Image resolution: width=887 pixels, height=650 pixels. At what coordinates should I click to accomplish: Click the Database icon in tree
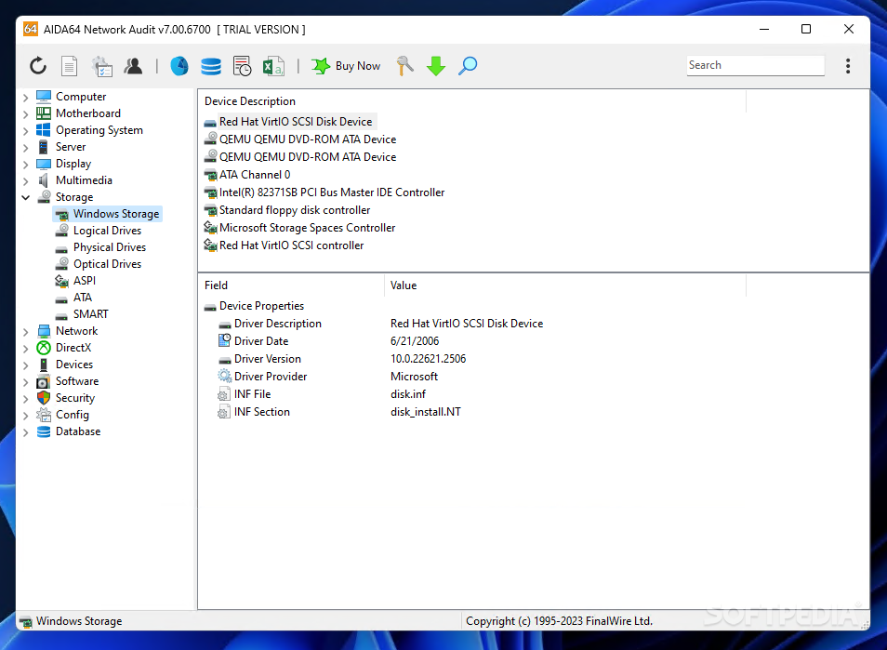click(44, 431)
